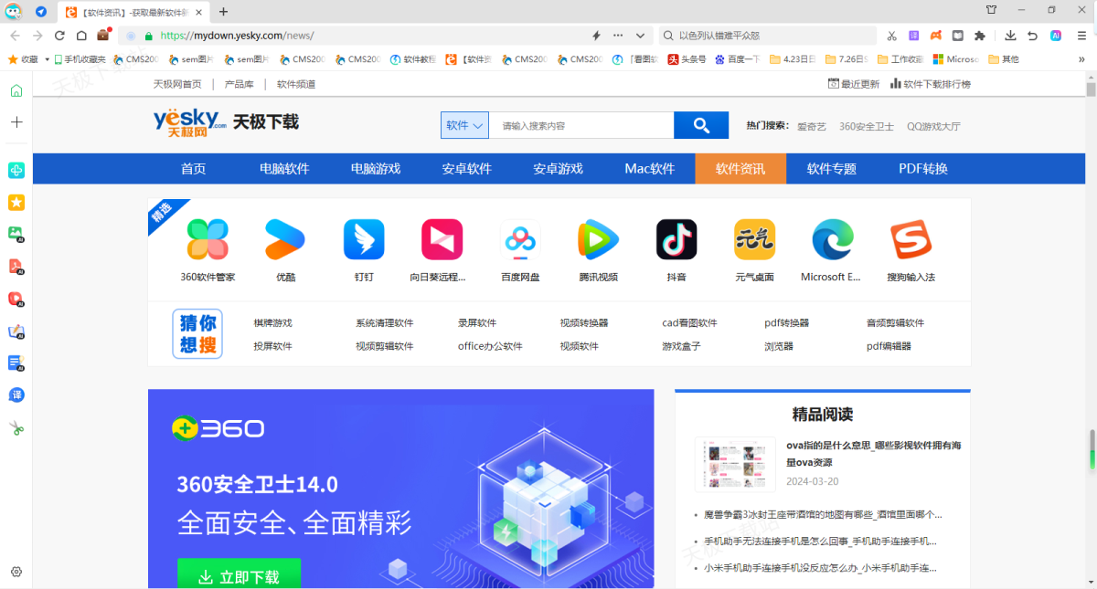Click the 立即下载 green button
This screenshot has height=589, width=1097.
[239, 576]
